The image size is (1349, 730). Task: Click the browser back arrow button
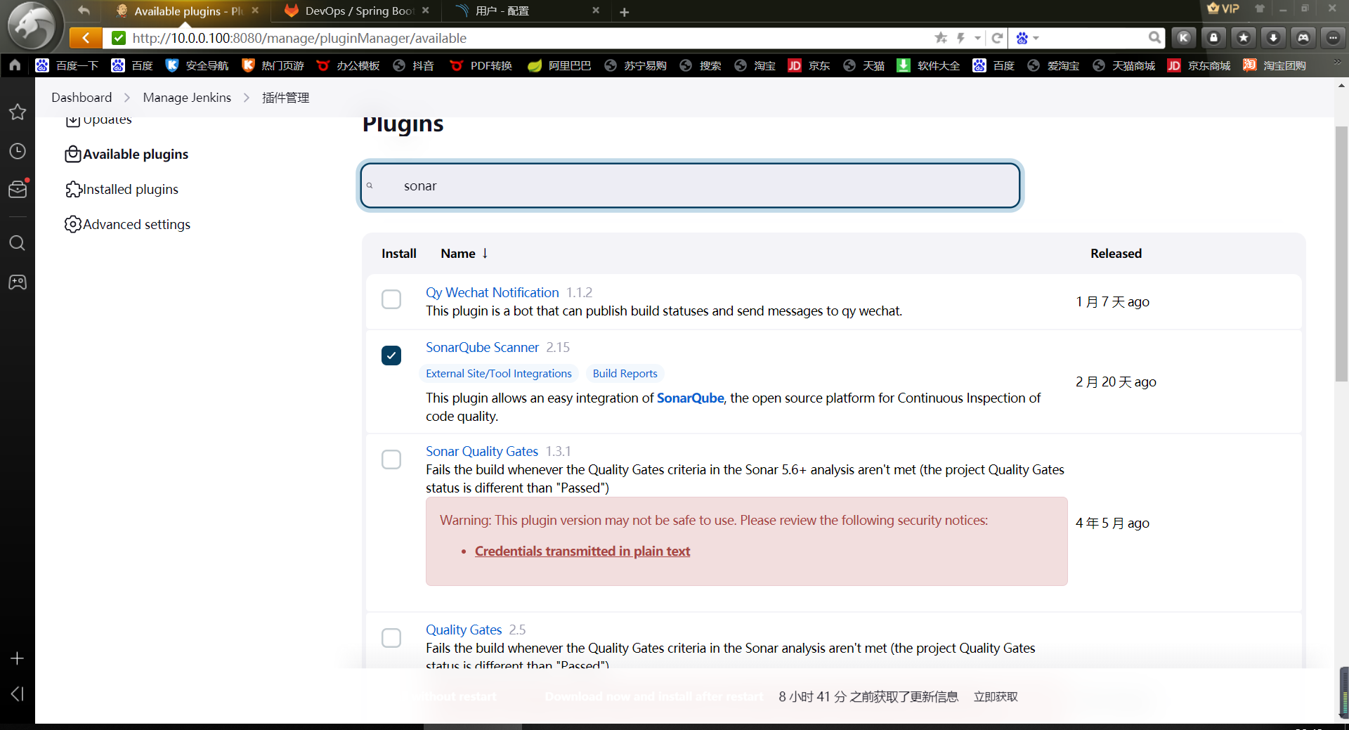tap(86, 38)
